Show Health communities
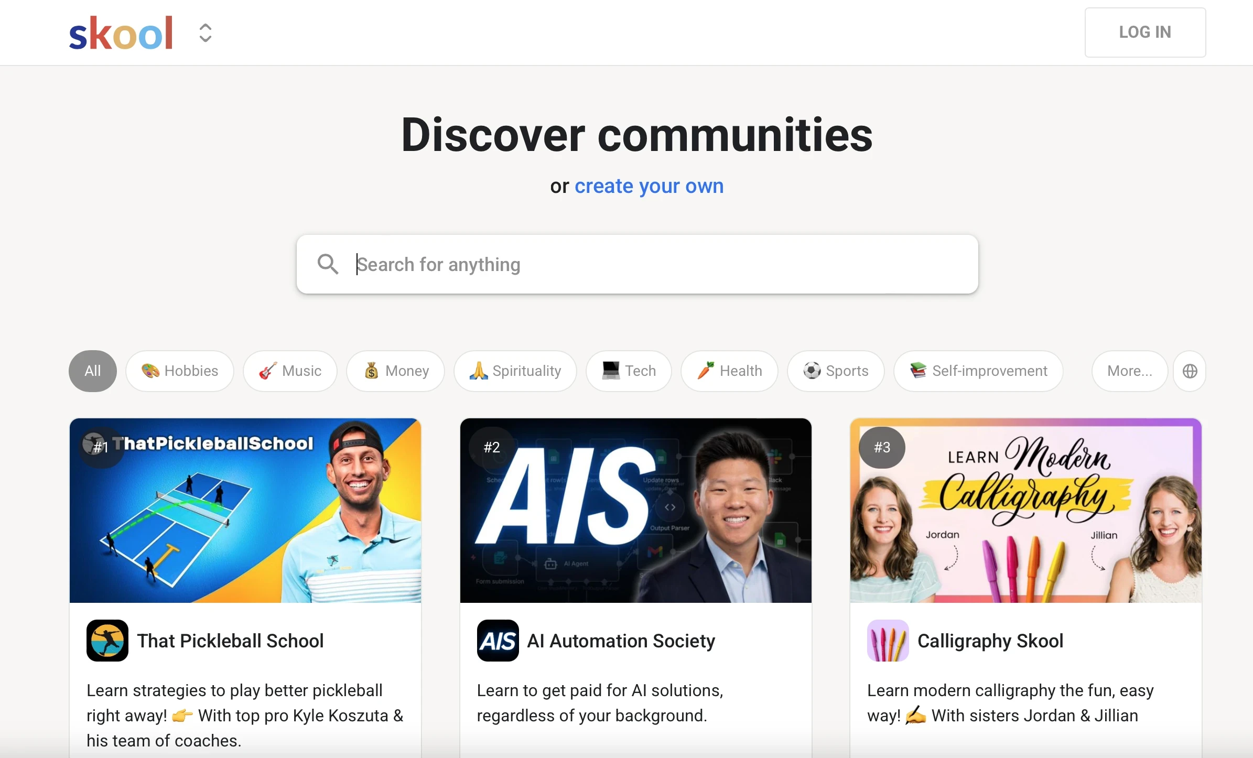1253x758 pixels. point(729,371)
